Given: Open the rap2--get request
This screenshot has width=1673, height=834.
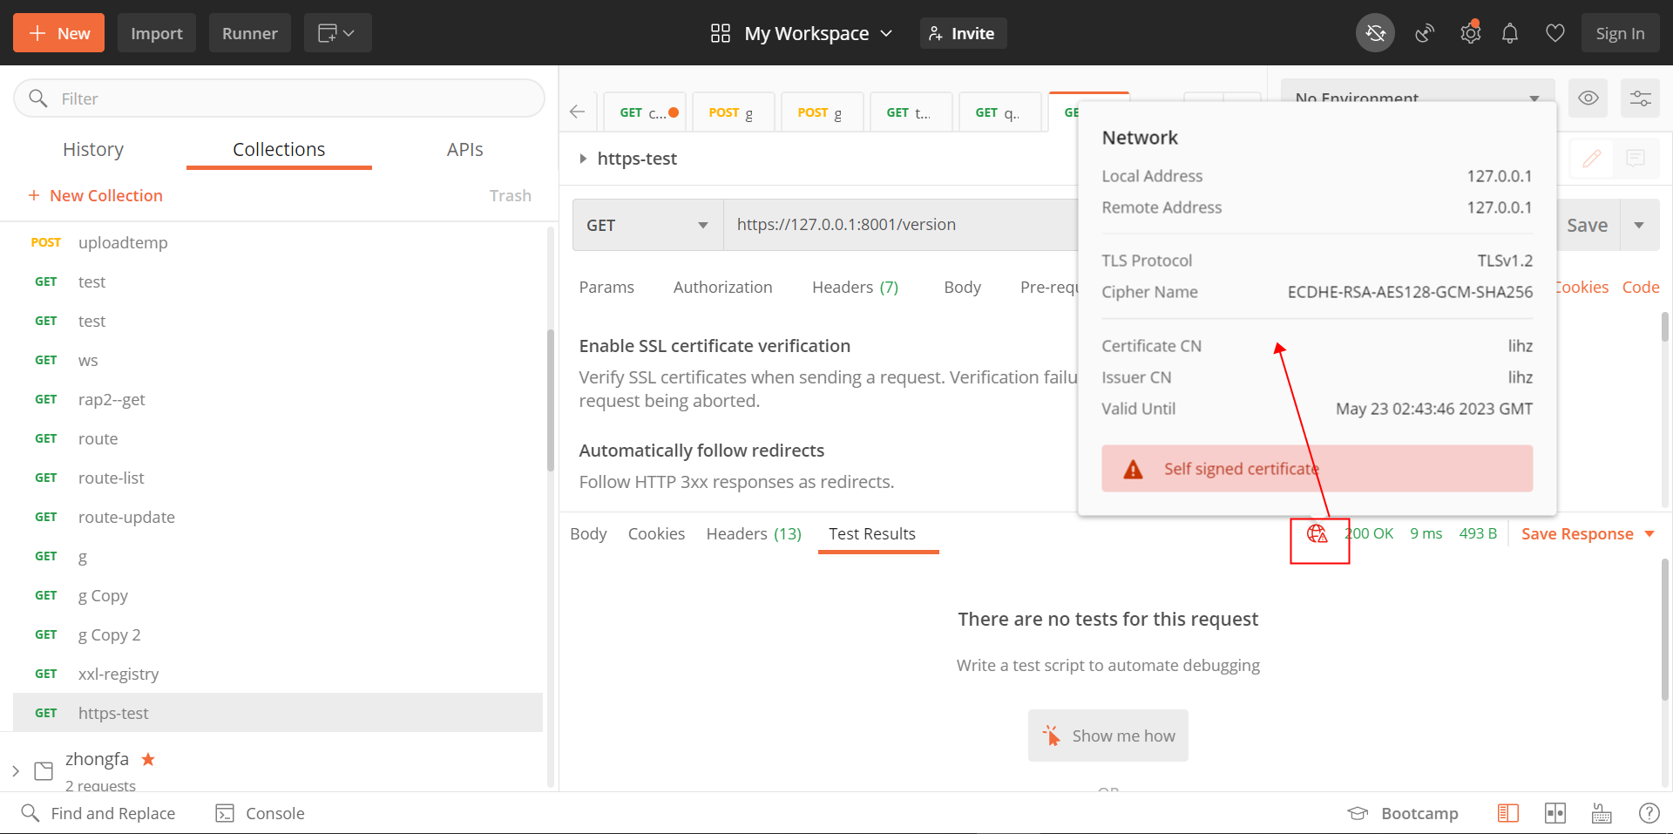Looking at the screenshot, I should click(278, 399).
